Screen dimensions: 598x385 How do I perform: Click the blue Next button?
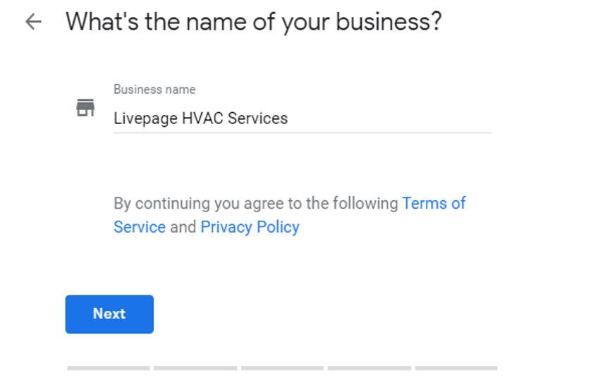tap(109, 314)
